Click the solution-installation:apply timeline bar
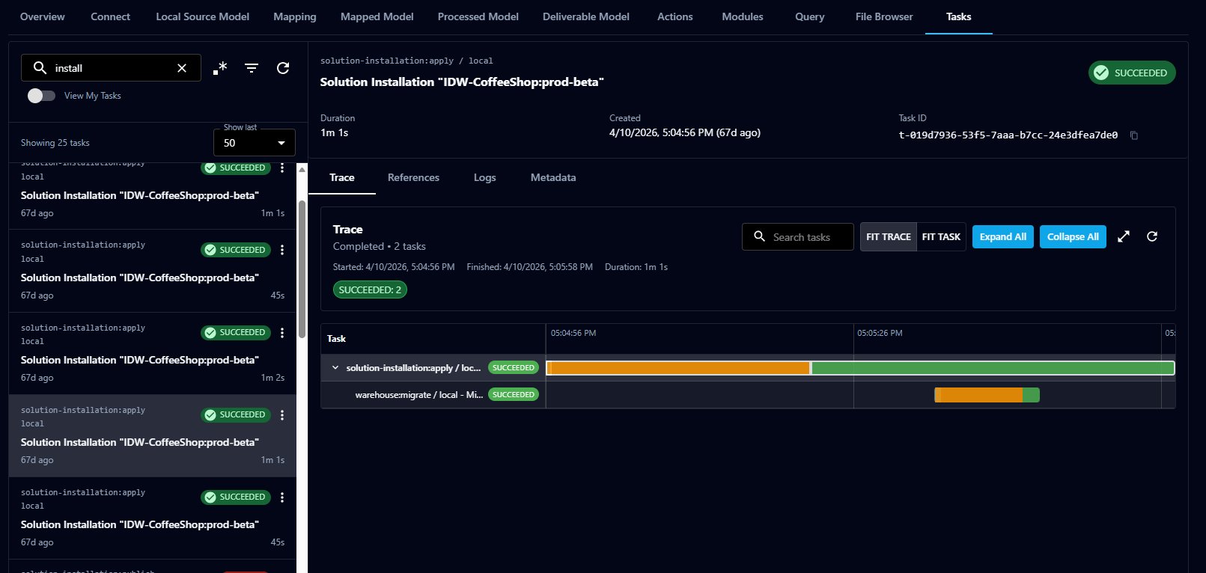Image resolution: width=1206 pixels, height=573 pixels. [860, 368]
